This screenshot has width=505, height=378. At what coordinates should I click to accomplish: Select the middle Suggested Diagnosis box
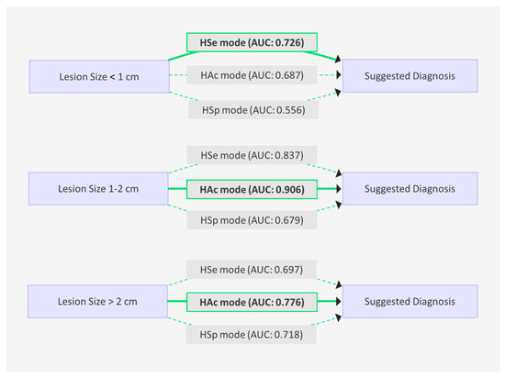pyautogui.click(x=410, y=189)
